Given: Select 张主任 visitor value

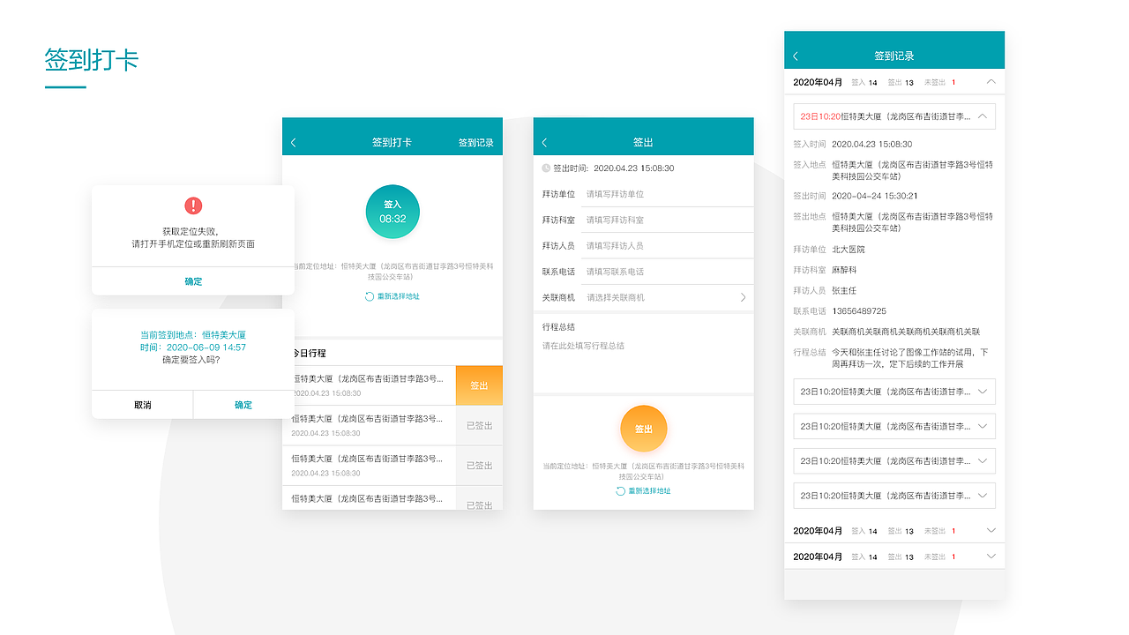Looking at the screenshot, I should pyautogui.click(x=844, y=290).
